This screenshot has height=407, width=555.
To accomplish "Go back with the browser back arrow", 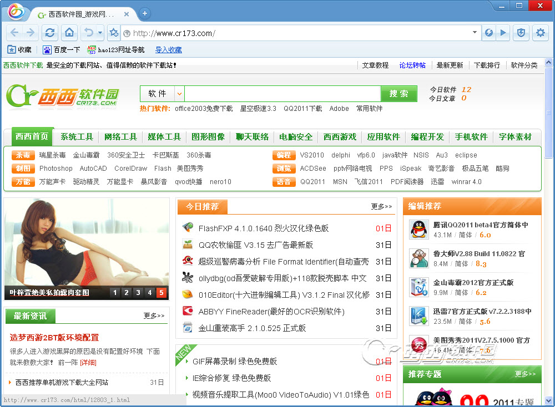I will click(14, 33).
